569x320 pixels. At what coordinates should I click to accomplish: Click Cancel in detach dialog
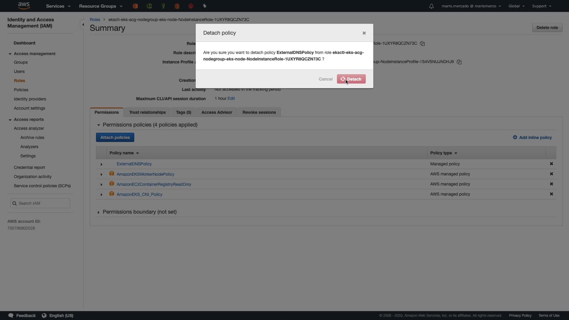[325, 79]
